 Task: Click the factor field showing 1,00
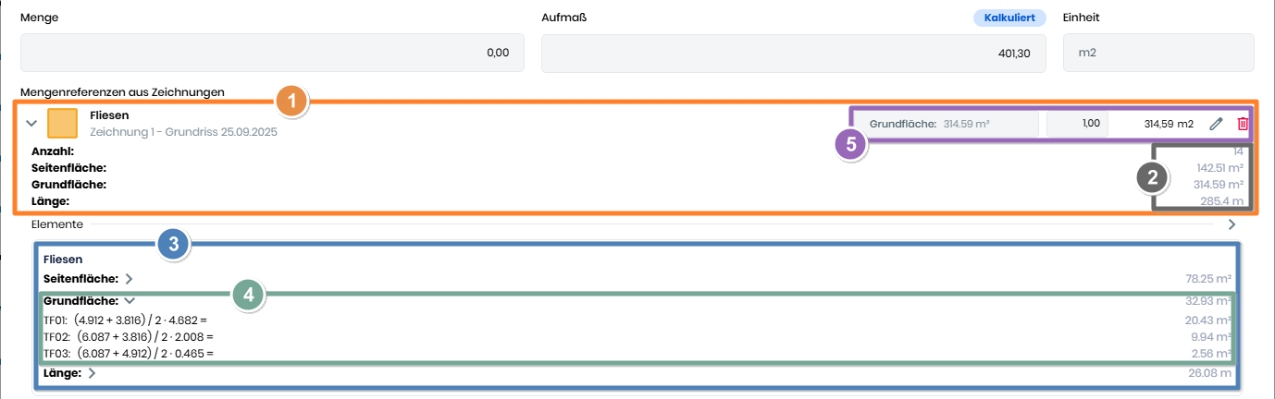1077,124
